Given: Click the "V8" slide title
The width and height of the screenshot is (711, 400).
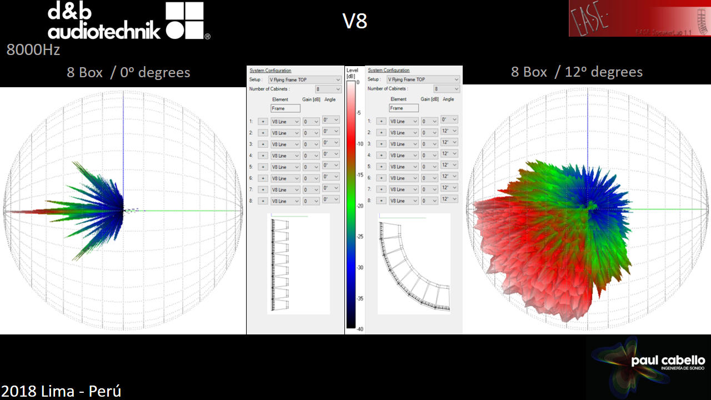Looking at the screenshot, I should click(x=355, y=21).
